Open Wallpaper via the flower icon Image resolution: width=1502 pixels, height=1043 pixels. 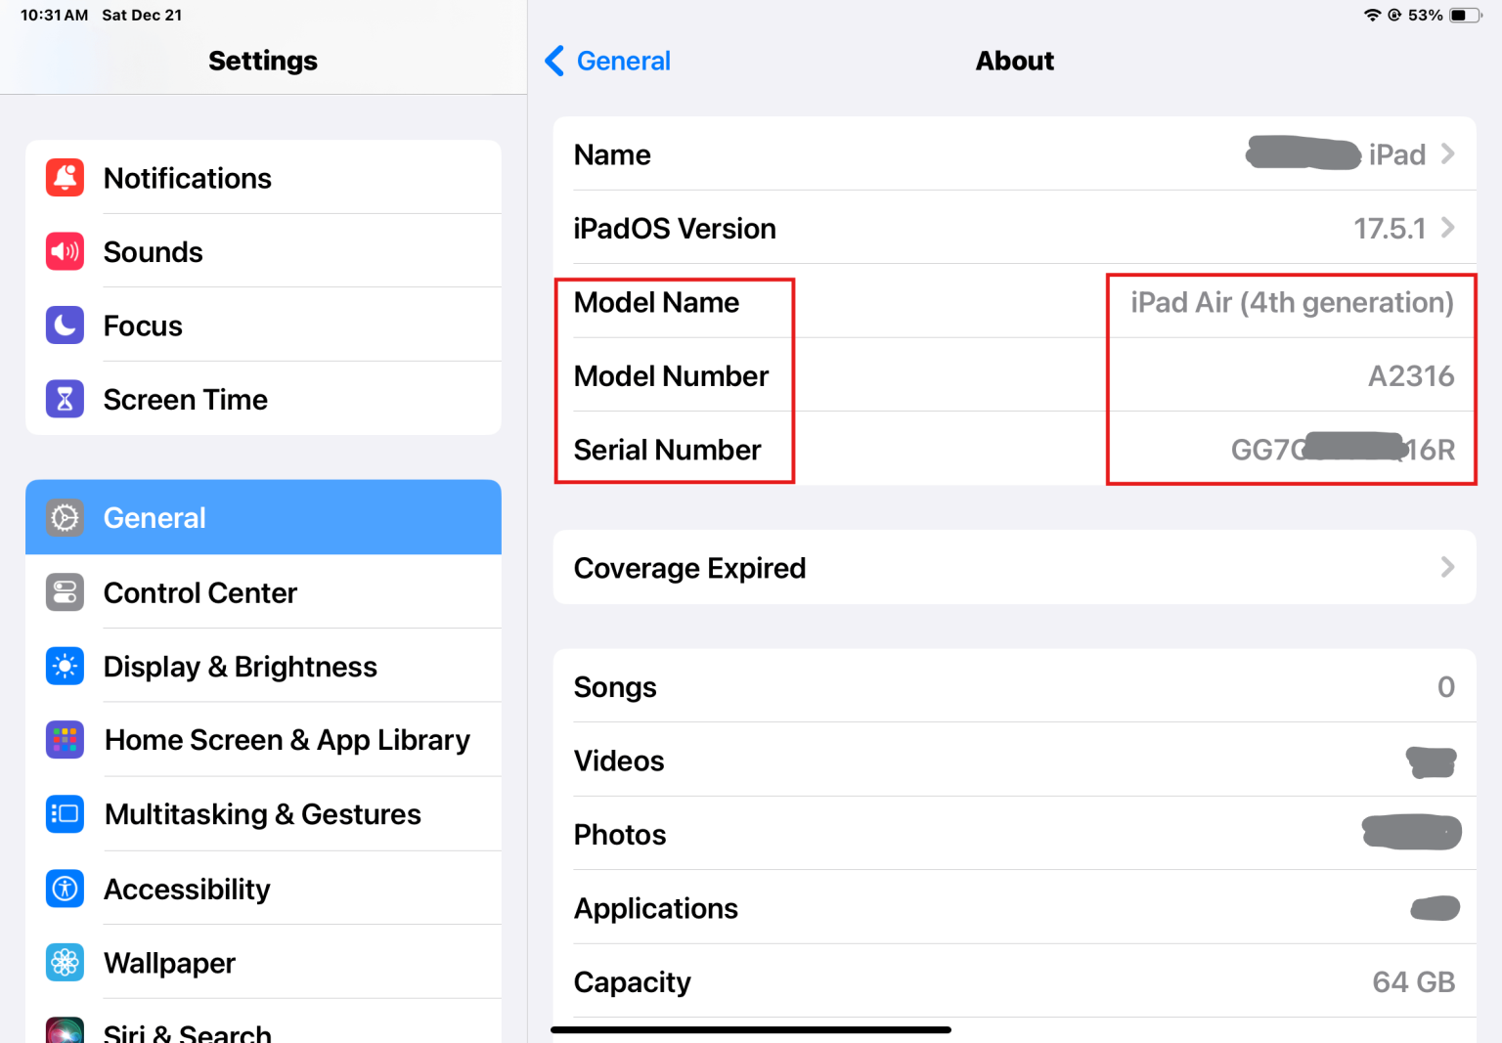(x=64, y=962)
